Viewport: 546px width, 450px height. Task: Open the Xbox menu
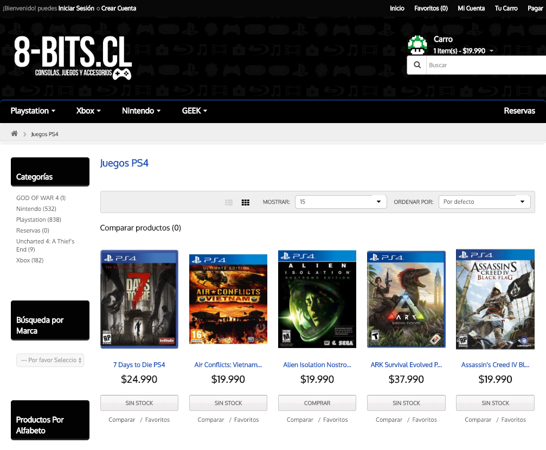[x=88, y=111]
